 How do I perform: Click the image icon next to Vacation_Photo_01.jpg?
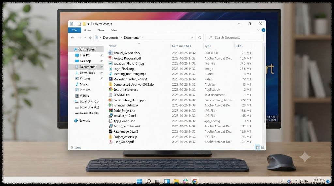110,63
